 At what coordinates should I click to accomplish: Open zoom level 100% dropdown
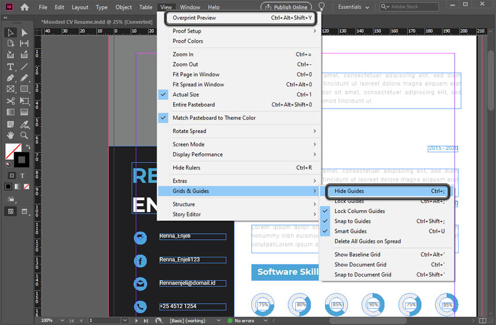tap(62, 320)
